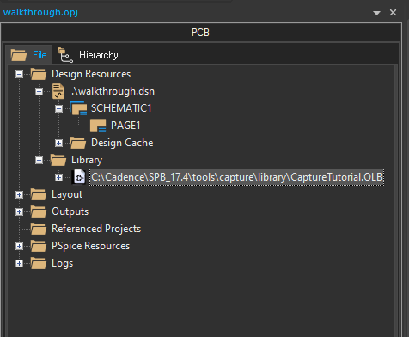Click the PAGE1 schematic page icon

98,126
